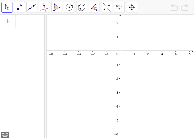
Task: Click y-axis label 1
Action: 117,37
